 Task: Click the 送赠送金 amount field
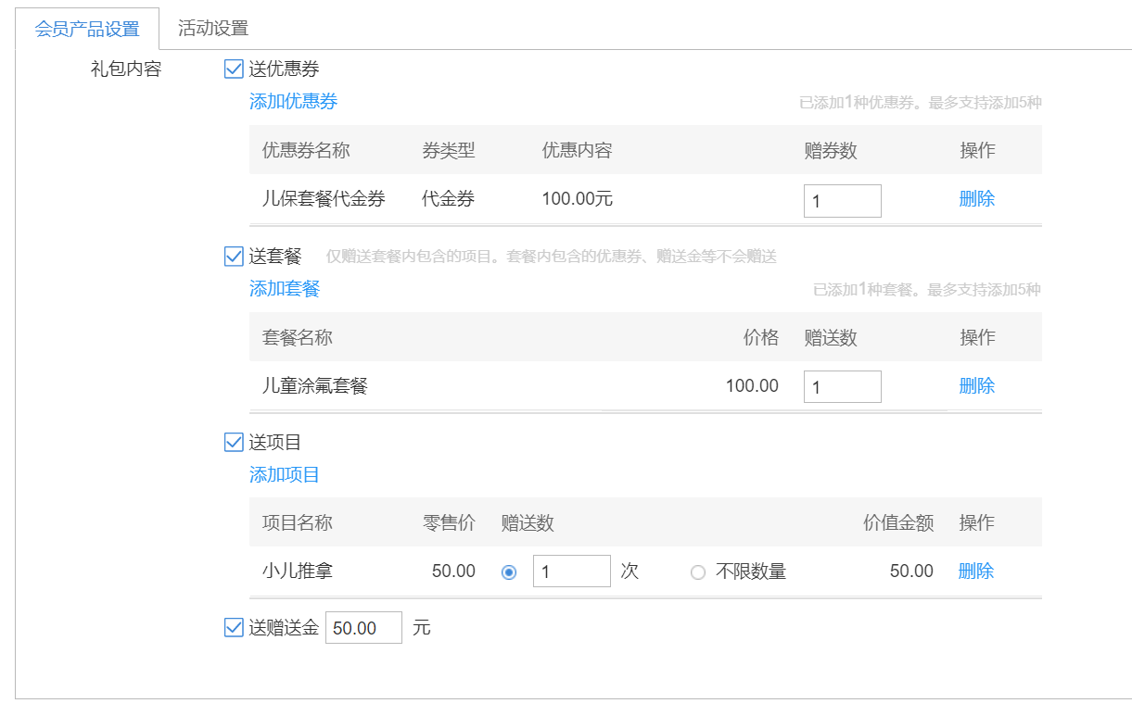(x=363, y=628)
